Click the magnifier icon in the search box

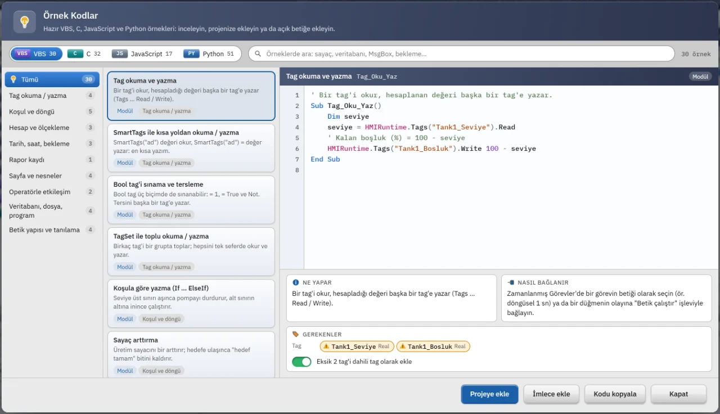coord(258,54)
